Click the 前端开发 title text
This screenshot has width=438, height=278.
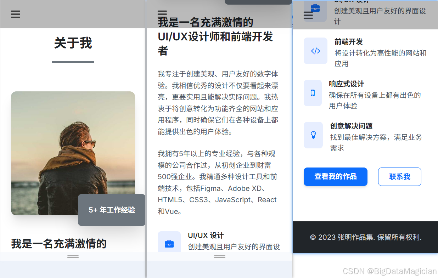coord(349,42)
